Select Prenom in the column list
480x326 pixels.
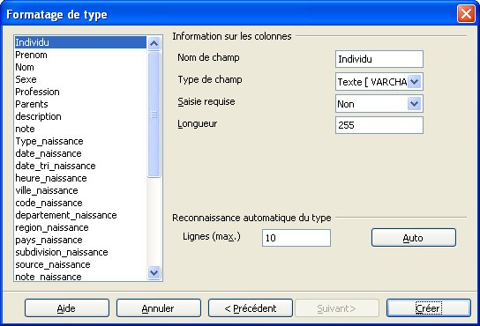80,55
